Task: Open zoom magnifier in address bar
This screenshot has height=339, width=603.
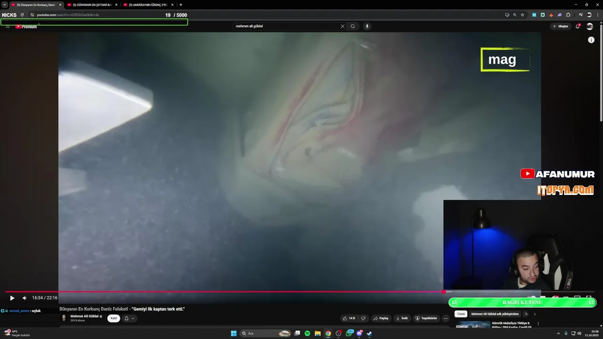Action: [514, 15]
